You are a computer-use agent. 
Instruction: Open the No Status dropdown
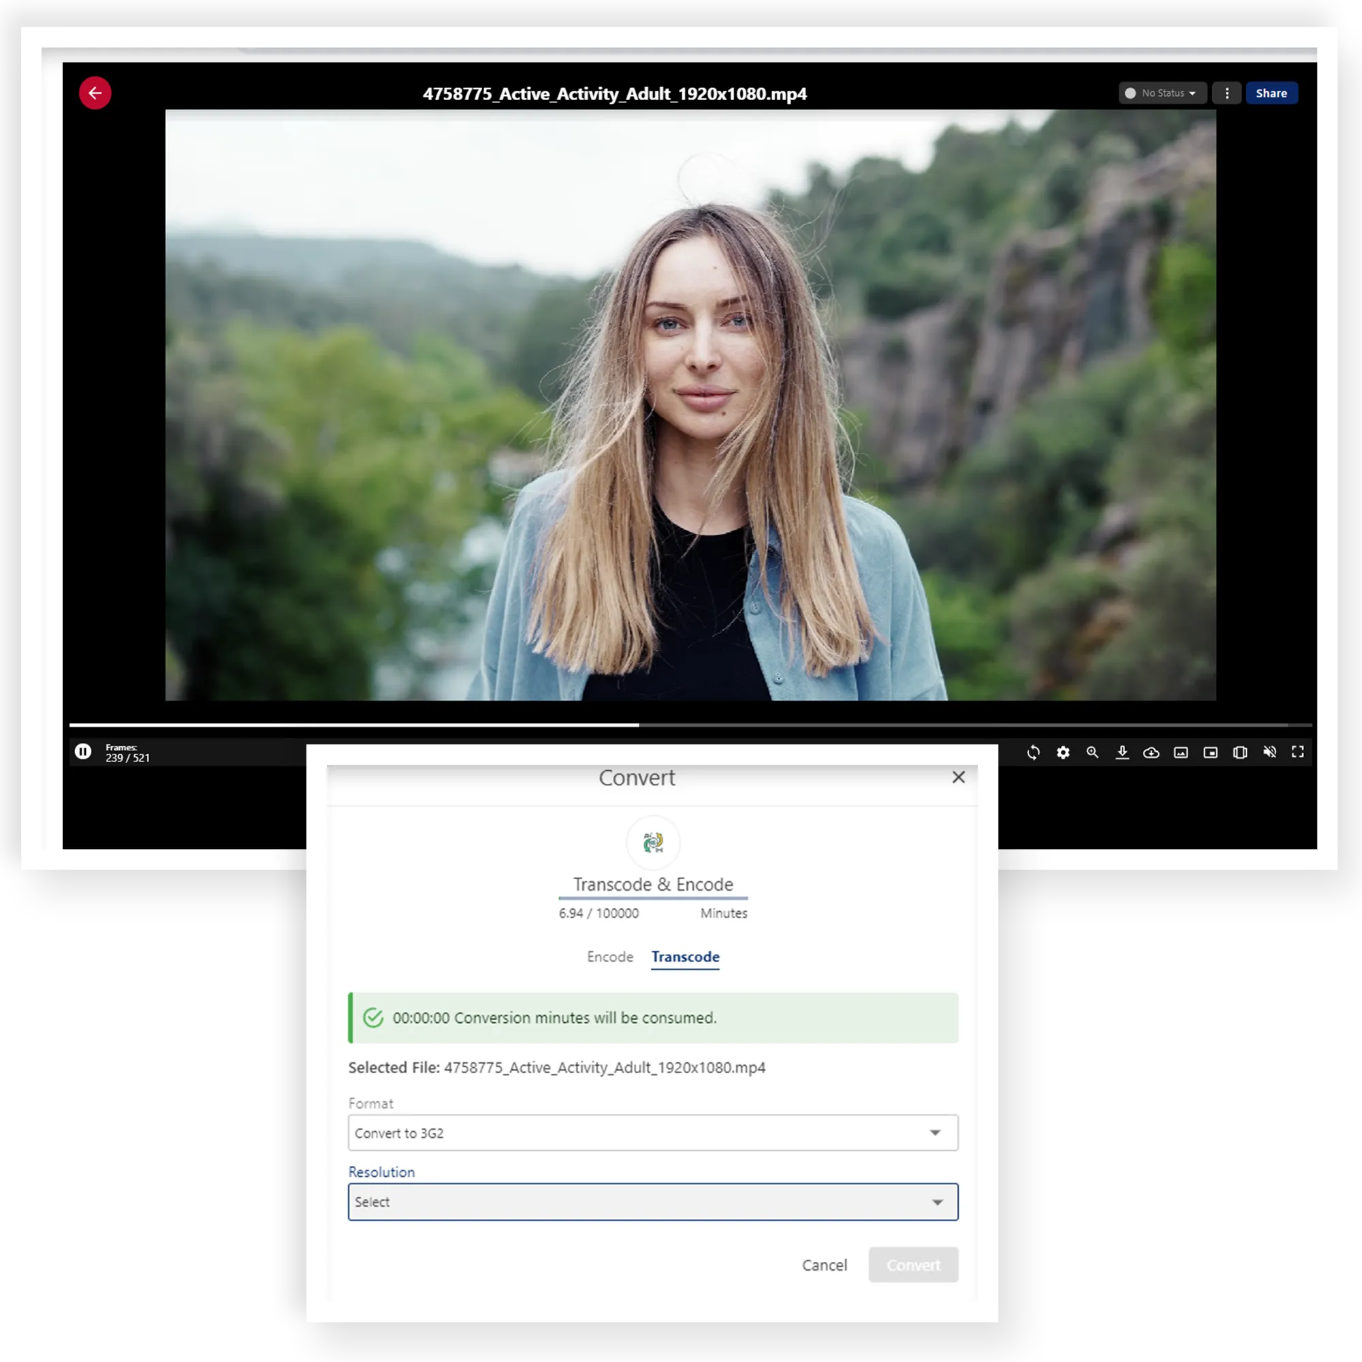pos(1162,93)
